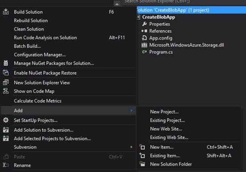
Task: Collapse the panel using top arrow button
Action: [x=117, y=4]
